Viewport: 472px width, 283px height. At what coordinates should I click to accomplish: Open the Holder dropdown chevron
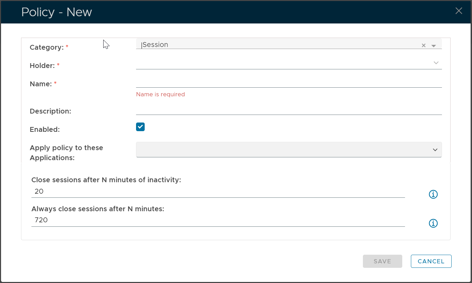(x=436, y=63)
